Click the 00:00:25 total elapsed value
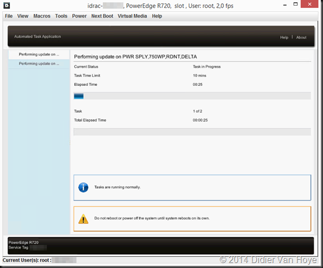 (x=200, y=120)
